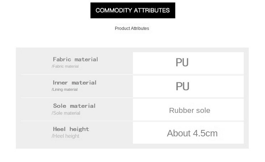
Task: Click the word sole after Rubber
Action: pyautogui.click(x=201, y=110)
